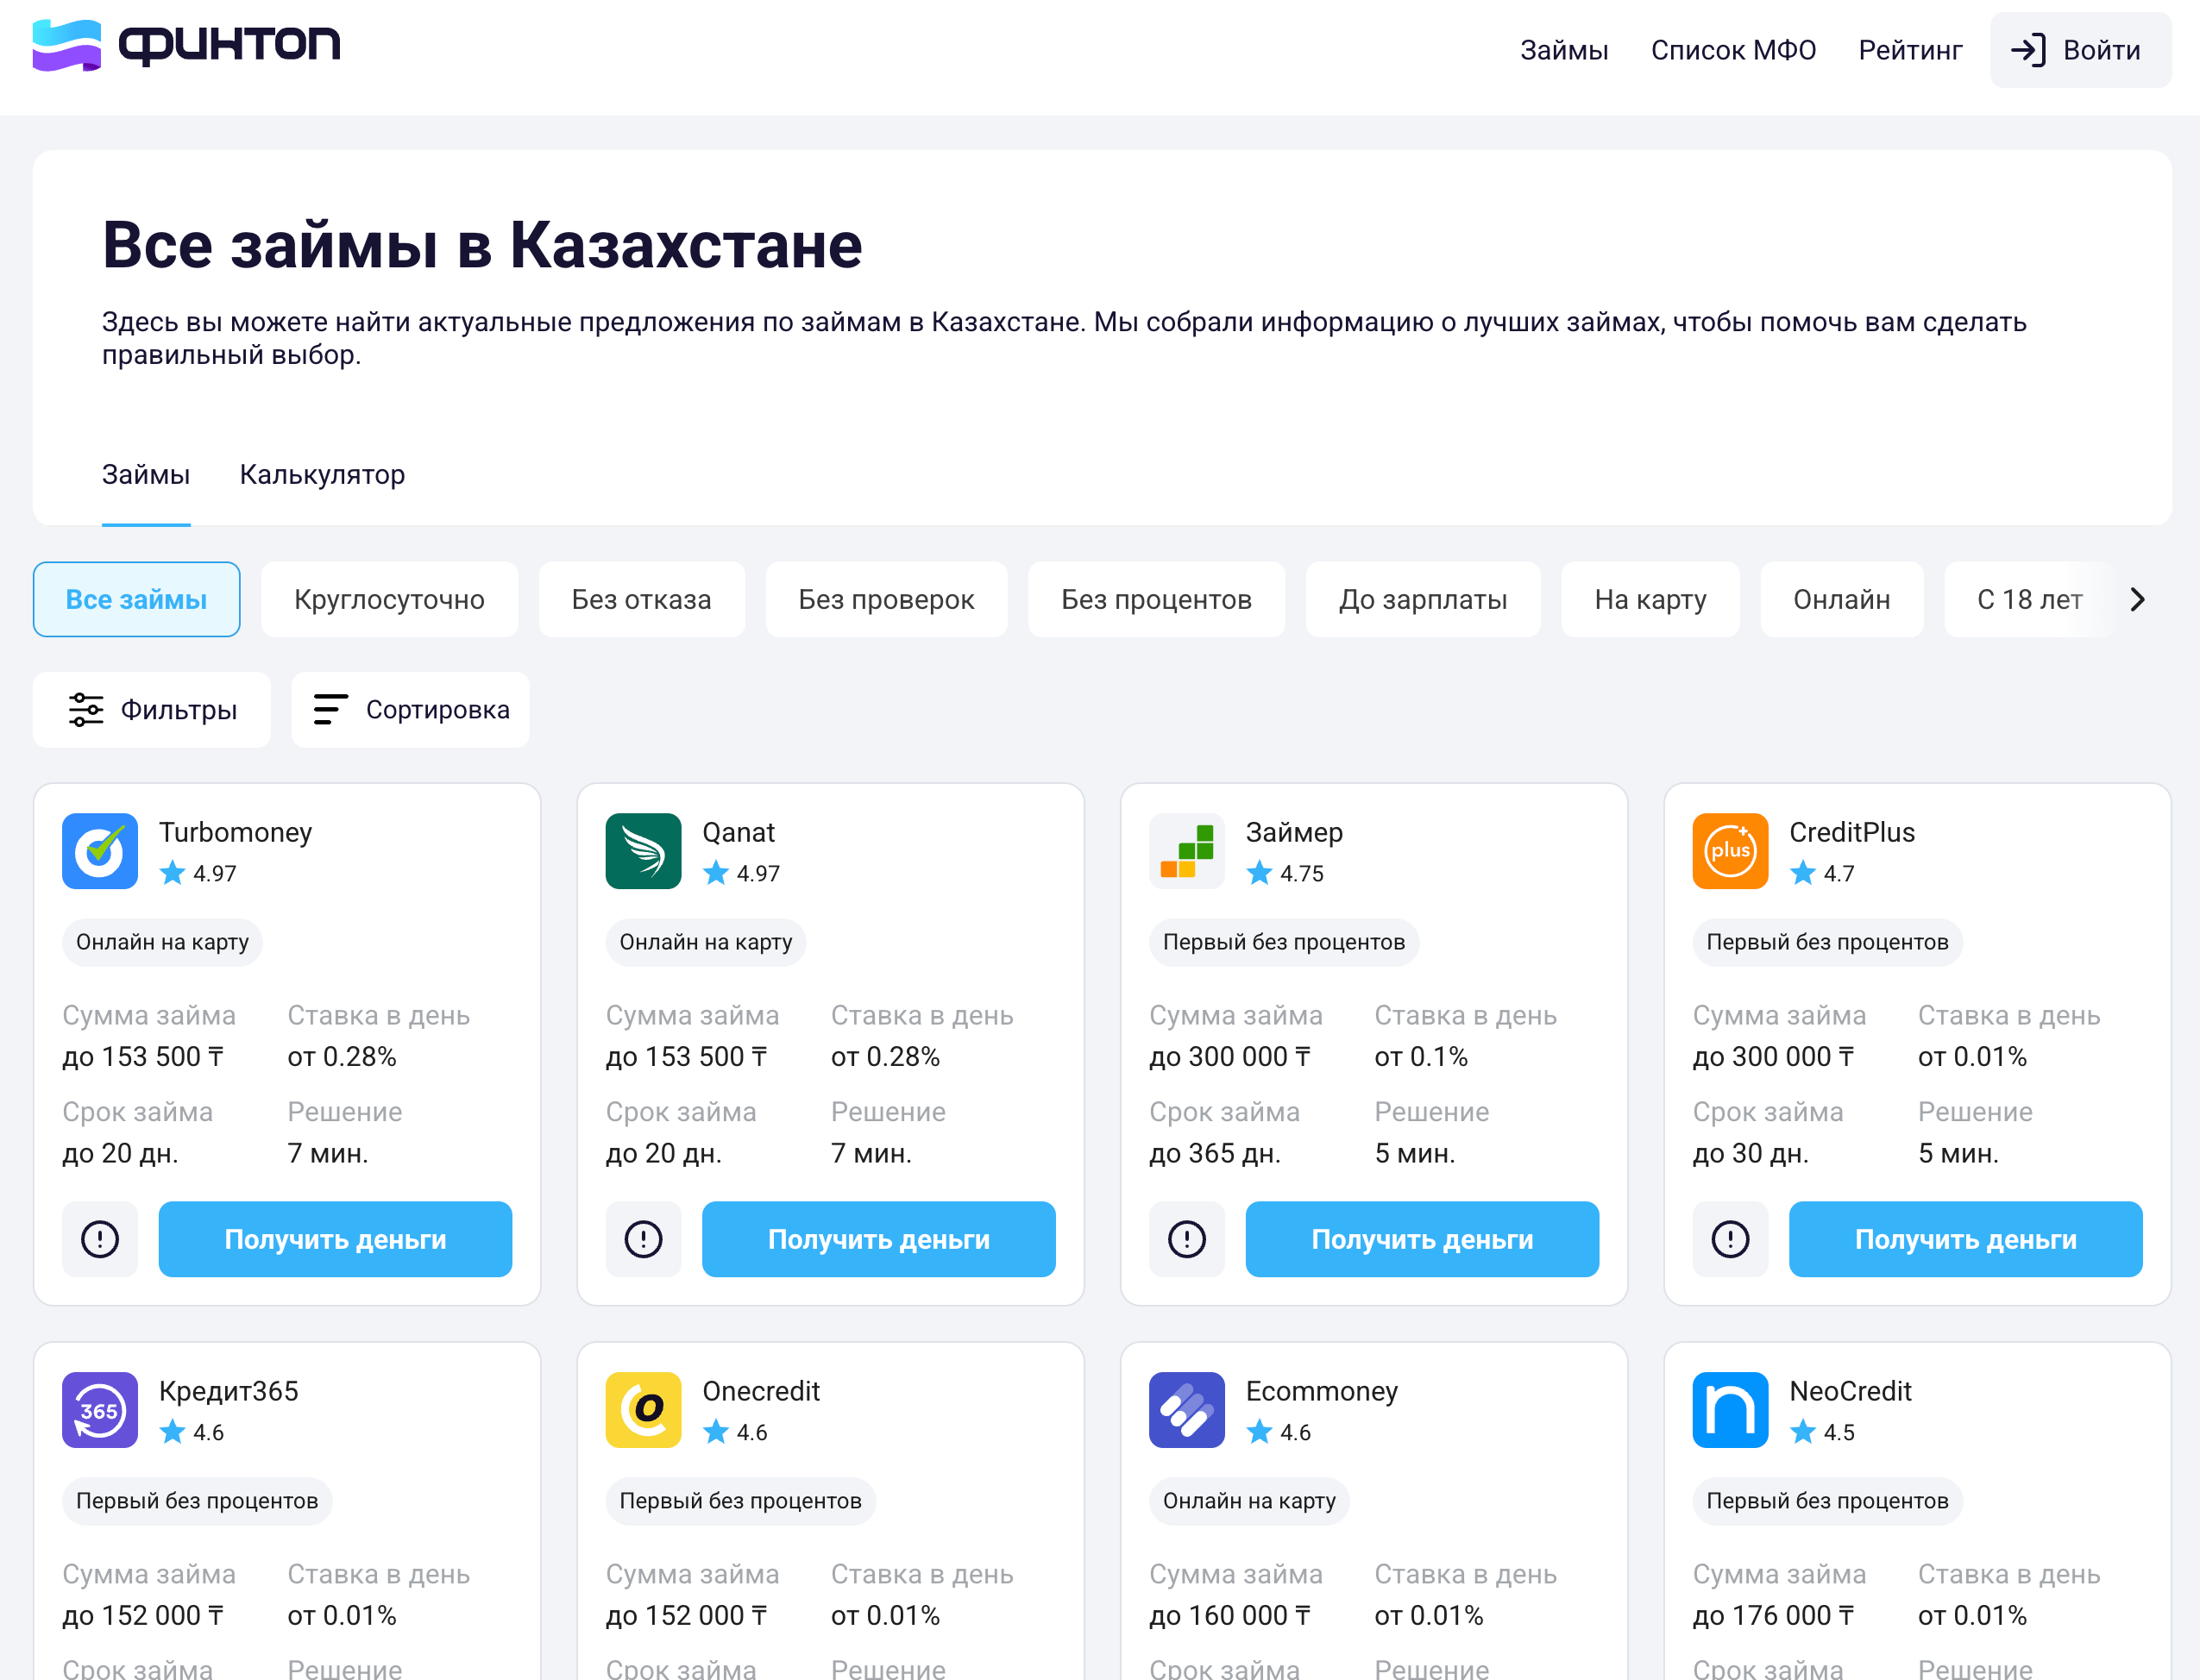2200x1680 pixels.
Task: Open Рейтинг link in header
Action: tap(1910, 50)
